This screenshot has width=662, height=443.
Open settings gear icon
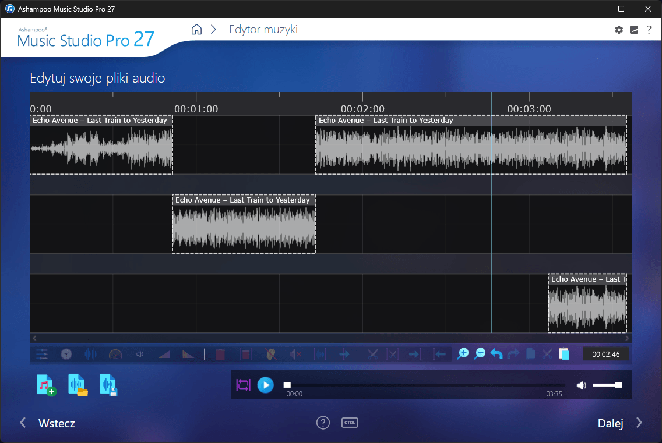[619, 30]
